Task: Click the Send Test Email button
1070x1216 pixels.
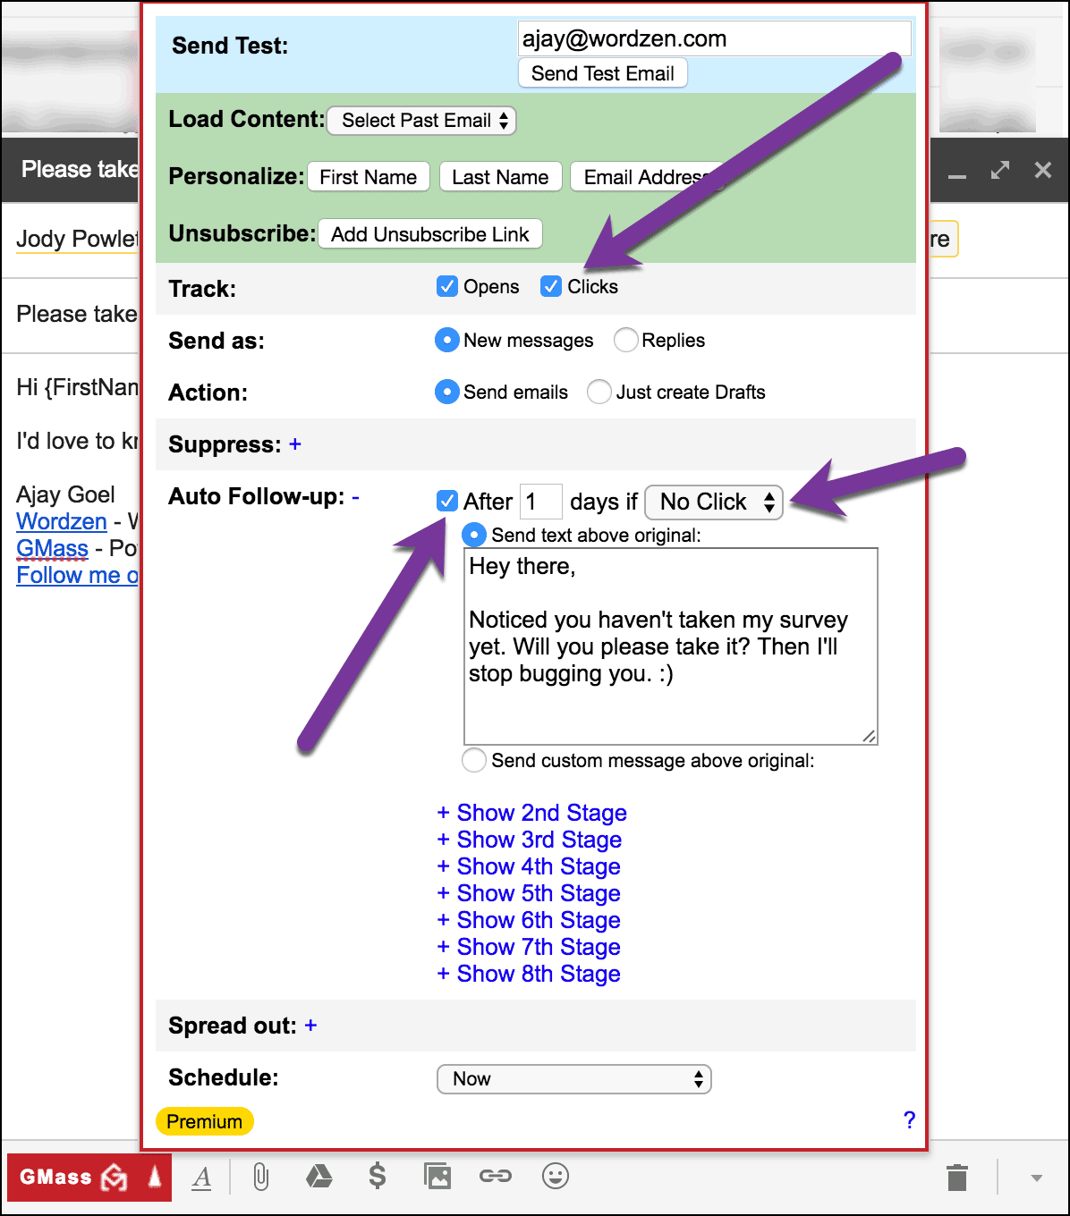Action: (602, 73)
